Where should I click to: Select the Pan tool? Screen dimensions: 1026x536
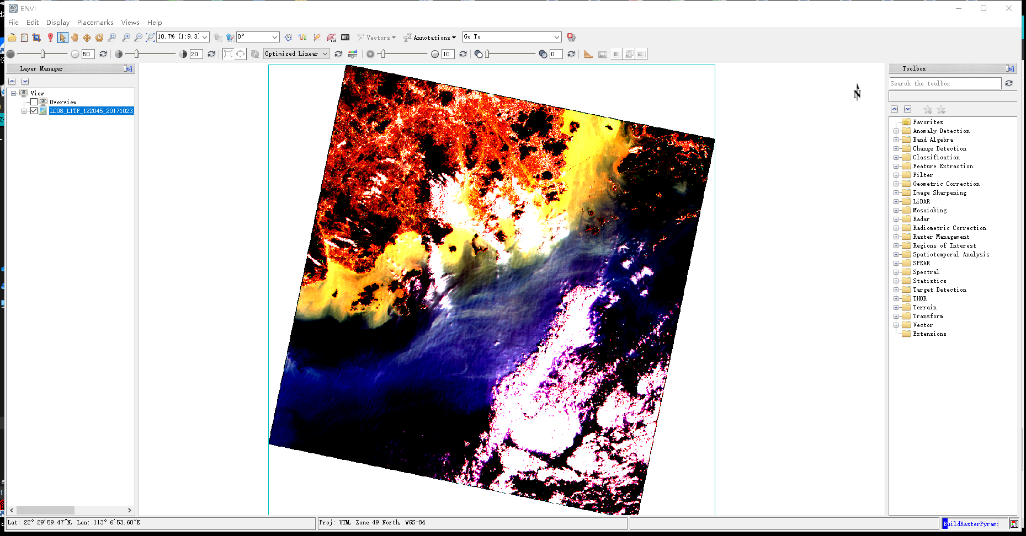pos(75,37)
